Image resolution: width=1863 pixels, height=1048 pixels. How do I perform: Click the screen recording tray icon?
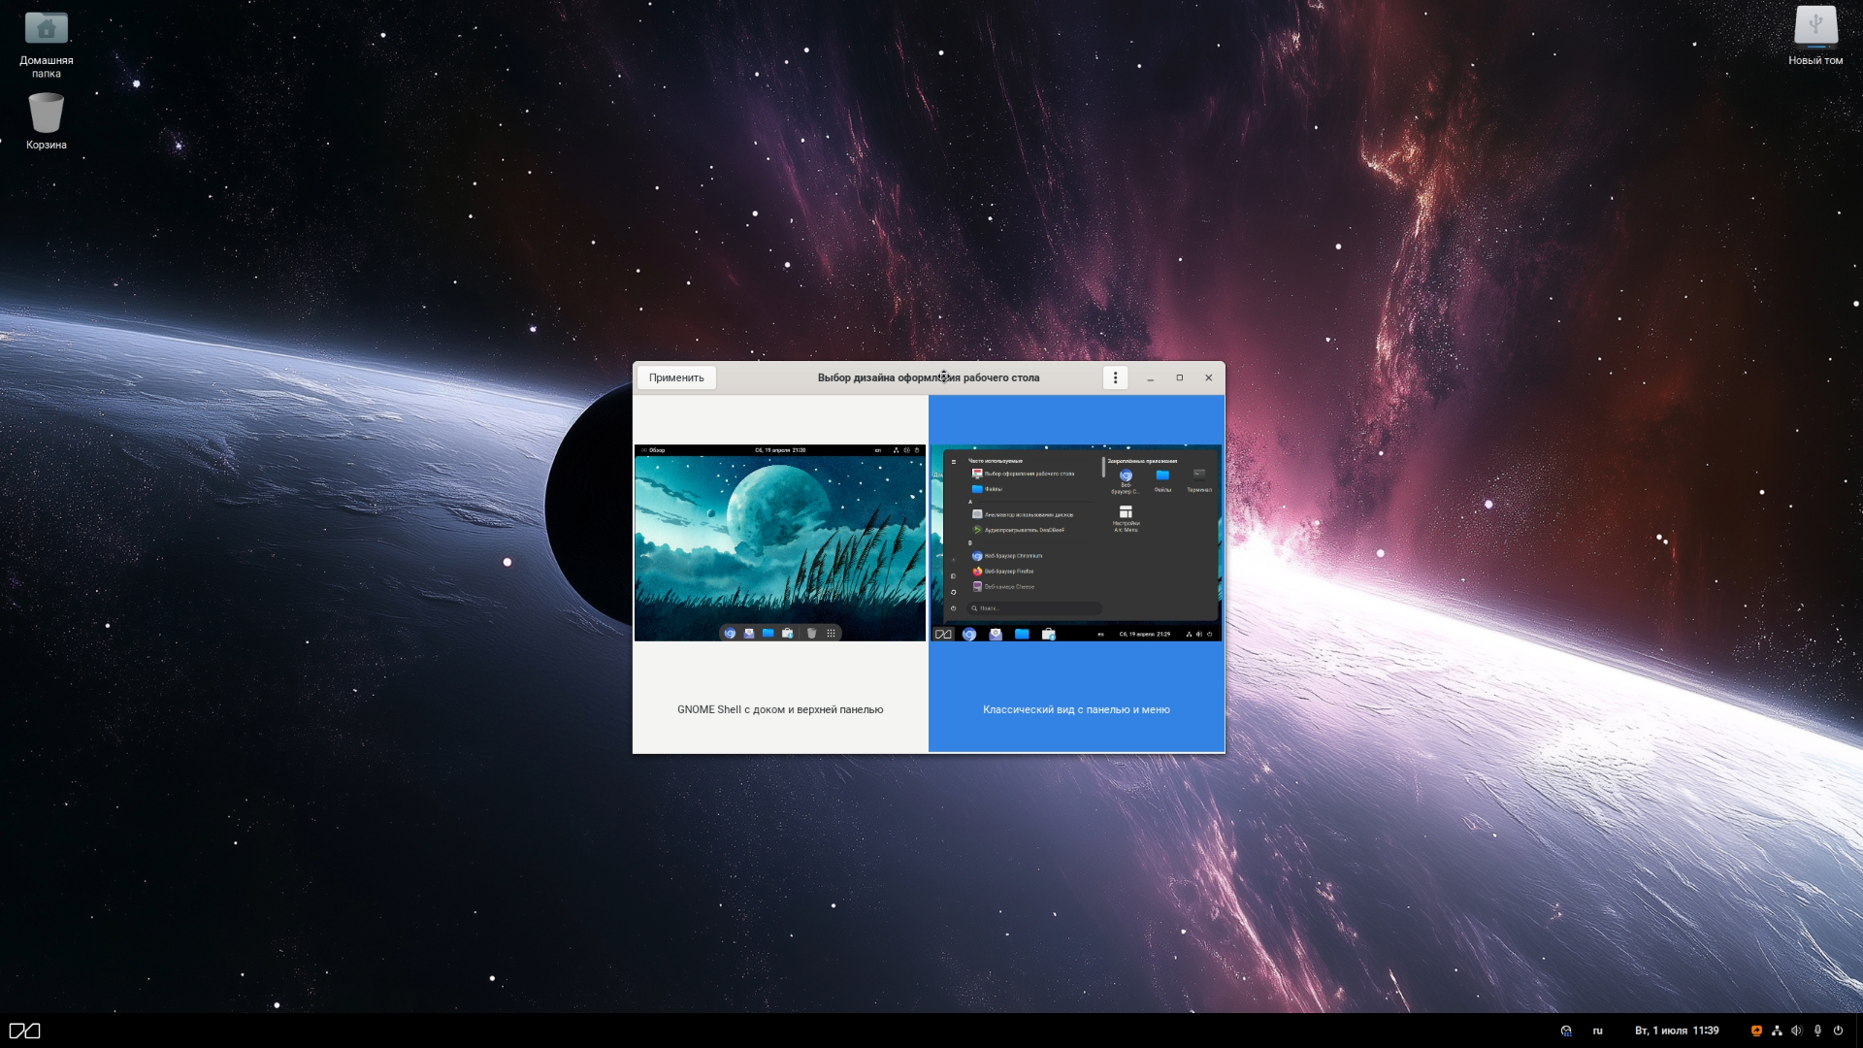point(1566,1031)
